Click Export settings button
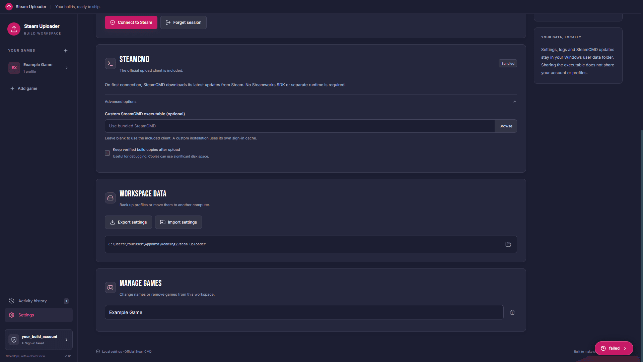This screenshot has height=362, width=643. coord(128,222)
